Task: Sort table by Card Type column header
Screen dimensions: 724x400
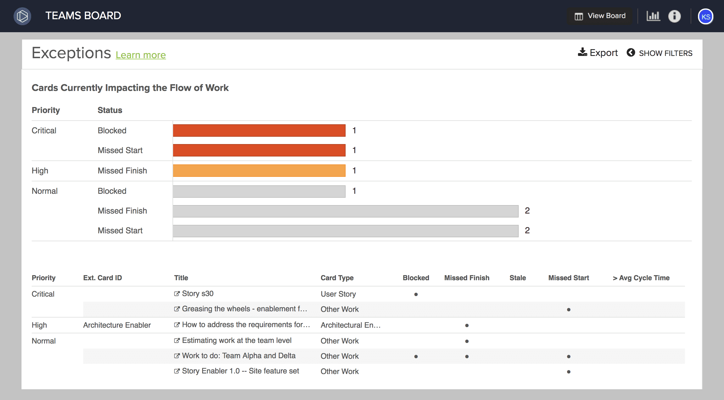Action: pos(337,278)
